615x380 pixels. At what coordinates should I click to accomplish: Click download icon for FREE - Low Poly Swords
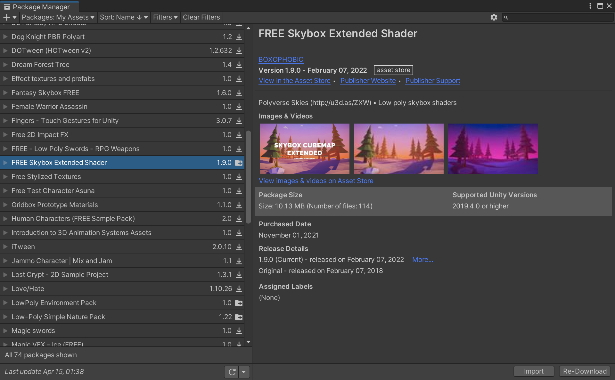pos(239,149)
